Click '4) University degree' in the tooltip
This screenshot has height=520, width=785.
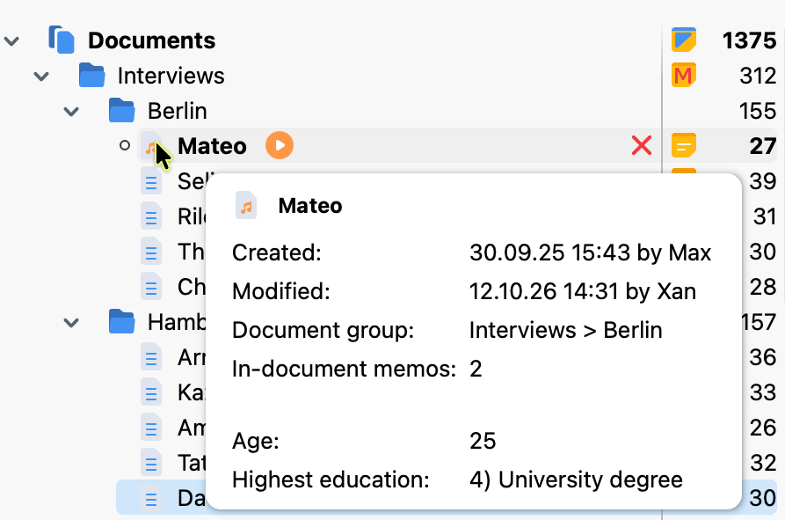pos(577,480)
